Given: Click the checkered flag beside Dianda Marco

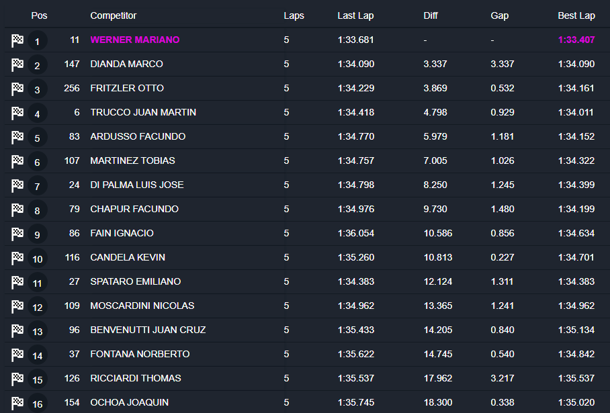Looking at the screenshot, I should [x=17, y=64].
